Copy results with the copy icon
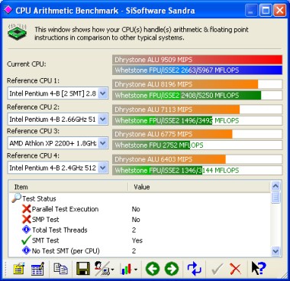290x281 pixels. click(60, 269)
